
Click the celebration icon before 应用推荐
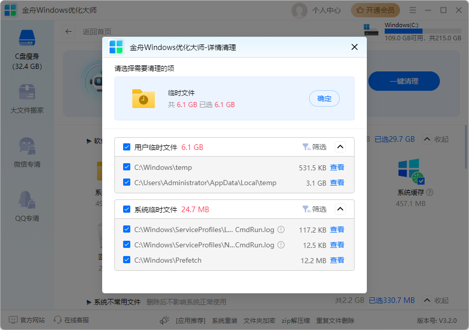(x=165, y=320)
